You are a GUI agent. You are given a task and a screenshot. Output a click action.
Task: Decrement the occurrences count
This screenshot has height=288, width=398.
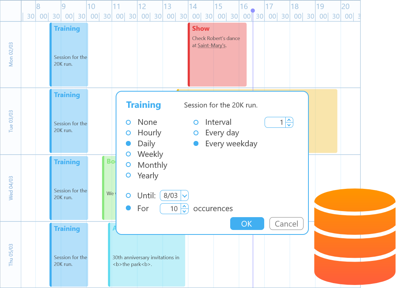tap(184, 211)
